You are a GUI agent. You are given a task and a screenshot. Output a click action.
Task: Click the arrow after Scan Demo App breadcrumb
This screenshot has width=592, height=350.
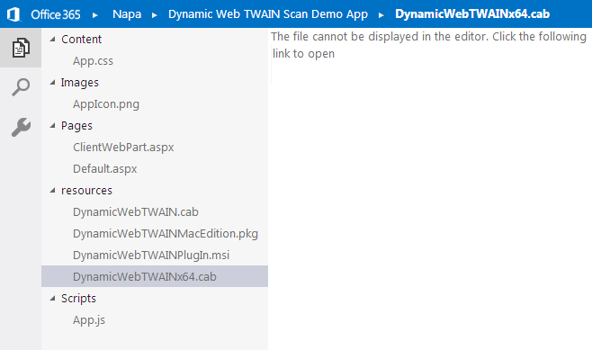pos(381,15)
